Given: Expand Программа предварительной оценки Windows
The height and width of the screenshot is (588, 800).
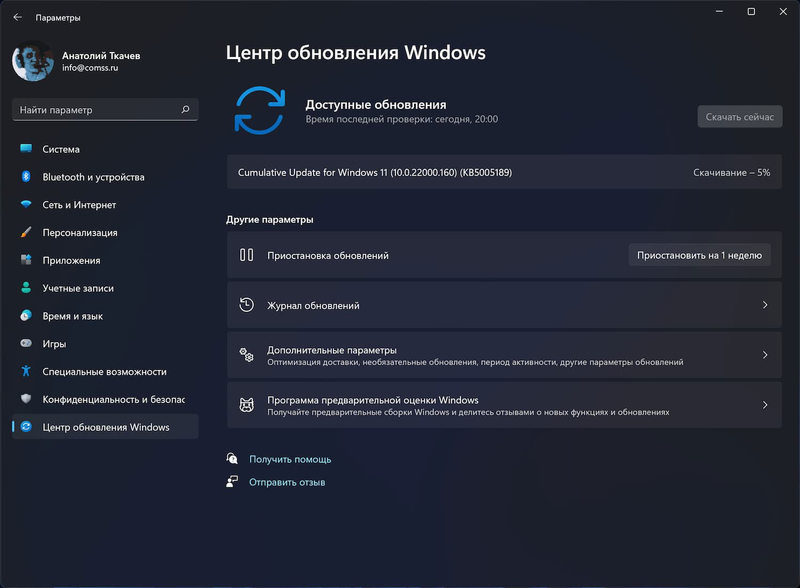Looking at the screenshot, I should click(x=765, y=405).
